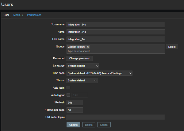The image size is (184, 131).
Task: Focus the Username input field
Action: [x=116, y=25]
